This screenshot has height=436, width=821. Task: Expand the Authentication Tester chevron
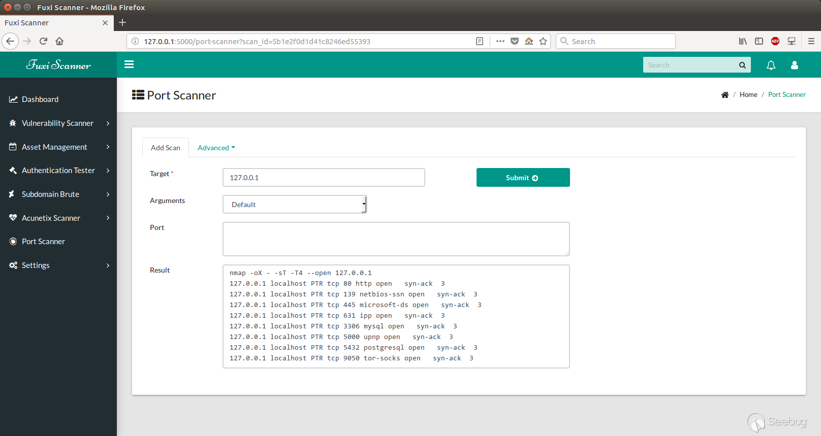pos(108,171)
